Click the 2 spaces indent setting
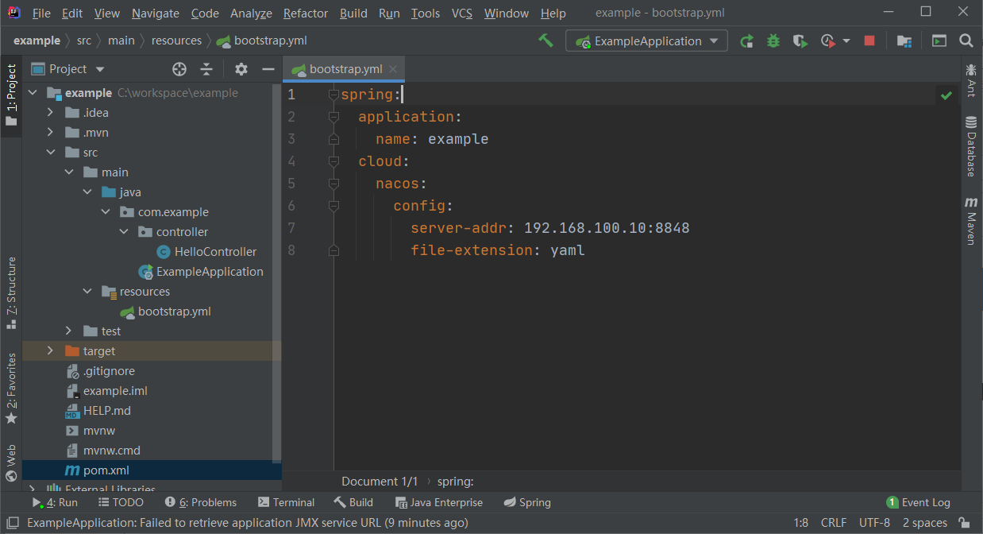This screenshot has width=983, height=534. point(925,523)
